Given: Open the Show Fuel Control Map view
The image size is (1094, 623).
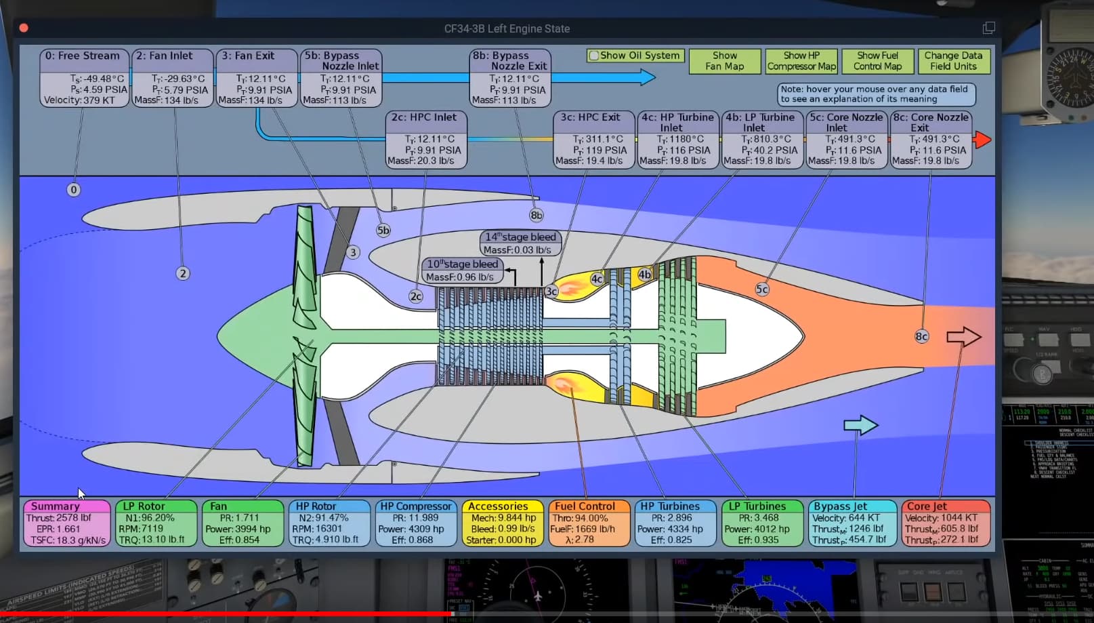Looking at the screenshot, I should [x=877, y=61].
